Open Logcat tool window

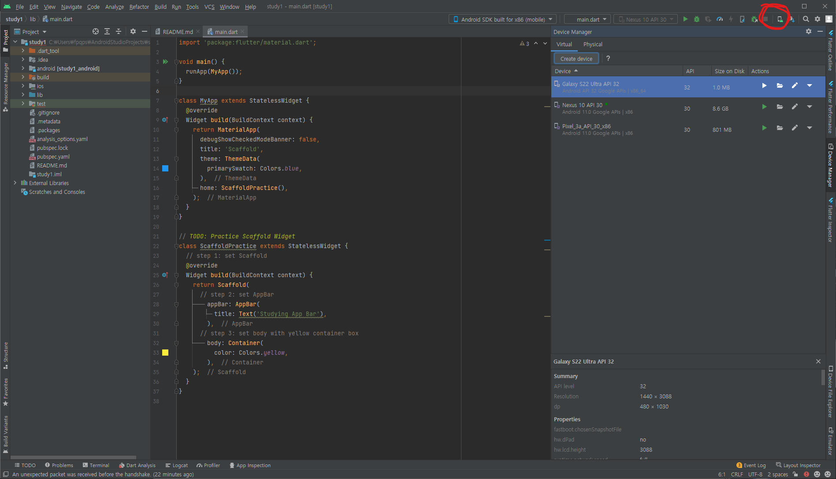pos(176,465)
